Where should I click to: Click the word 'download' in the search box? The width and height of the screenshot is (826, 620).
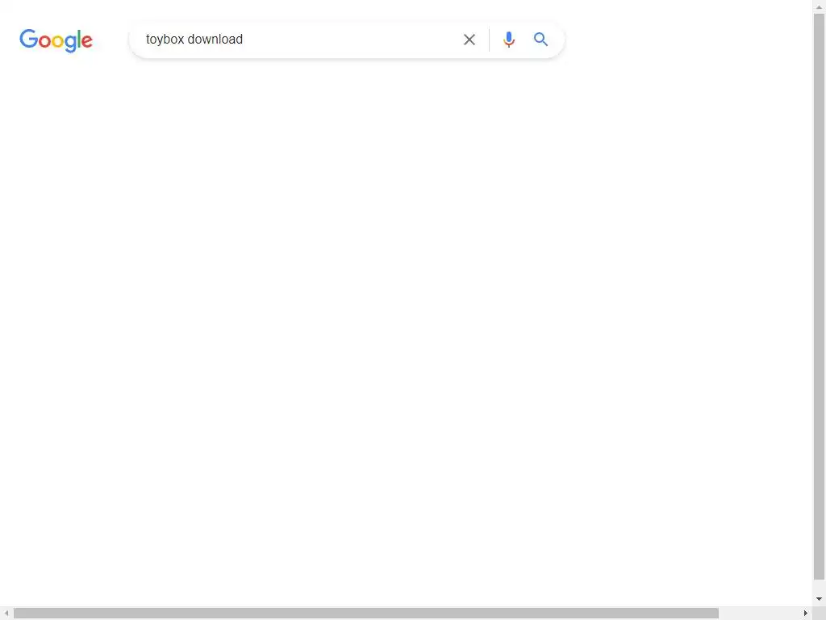(215, 40)
